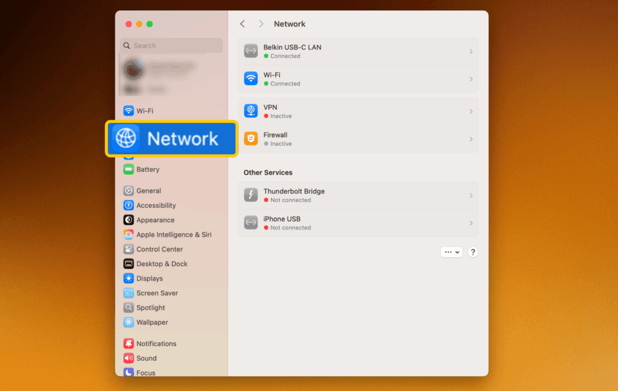Screen dimensions: 618x391
Task: Click the Sound speaker icon
Action: click(x=127, y=358)
